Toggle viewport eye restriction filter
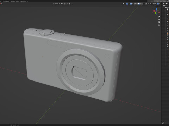The image size is (169, 126). [x=150, y=3]
